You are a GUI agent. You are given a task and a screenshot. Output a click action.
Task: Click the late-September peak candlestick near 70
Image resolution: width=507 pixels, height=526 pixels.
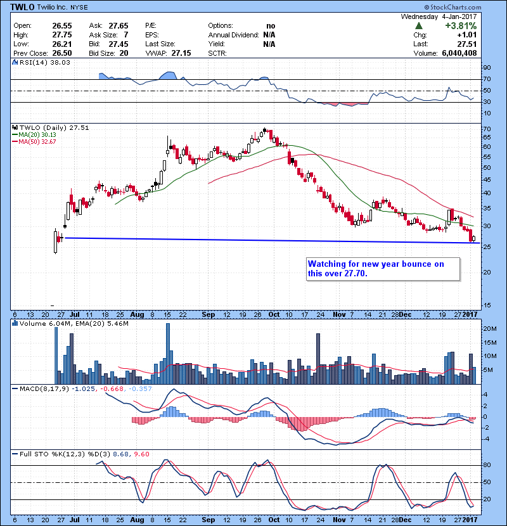pos(265,130)
